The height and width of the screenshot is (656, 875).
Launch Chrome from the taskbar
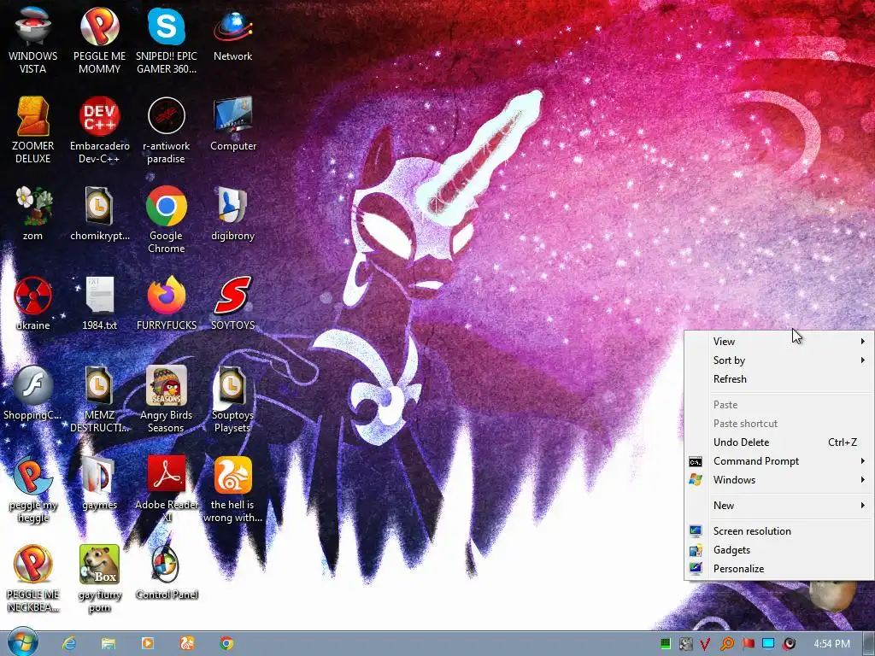pyautogui.click(x=226, y=643)
